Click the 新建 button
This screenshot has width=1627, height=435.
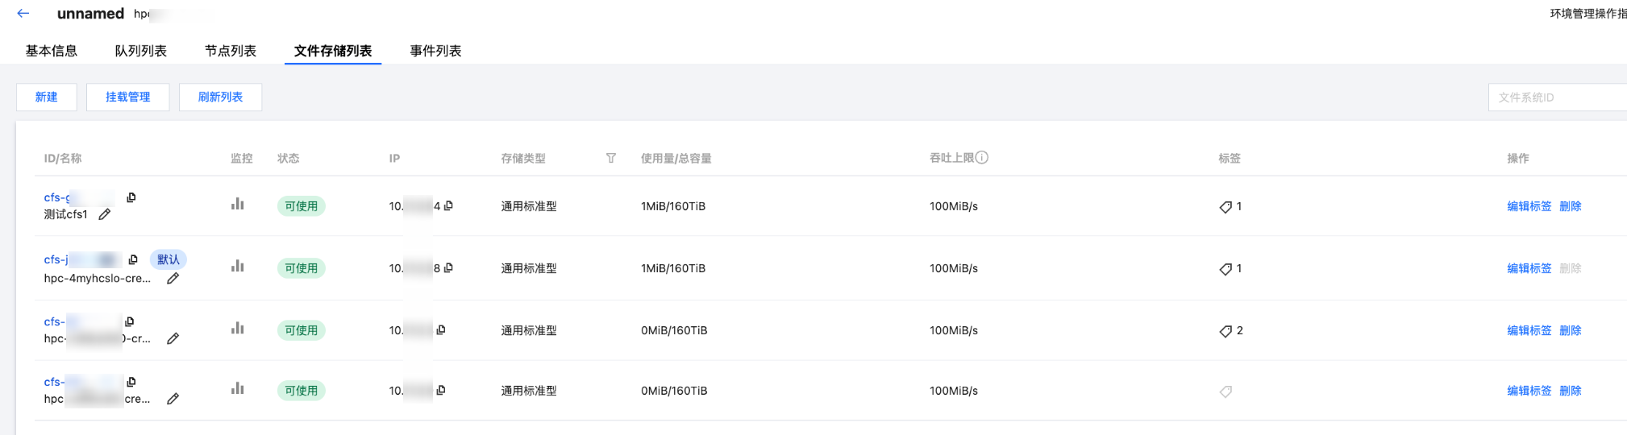(x=46, y=97)
